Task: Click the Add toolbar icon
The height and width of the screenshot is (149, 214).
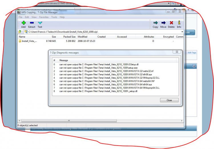Action: (23, 23)
